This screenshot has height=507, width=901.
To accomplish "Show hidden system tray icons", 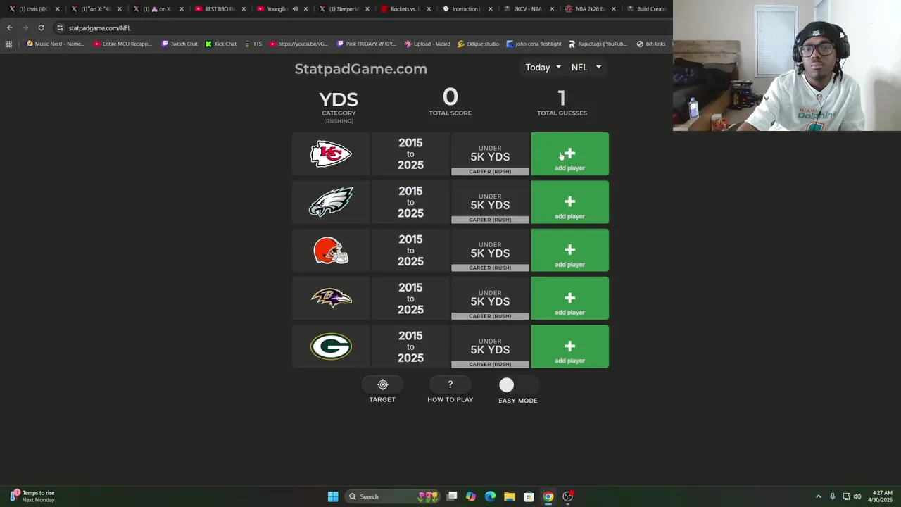I will tap(818, 496).
